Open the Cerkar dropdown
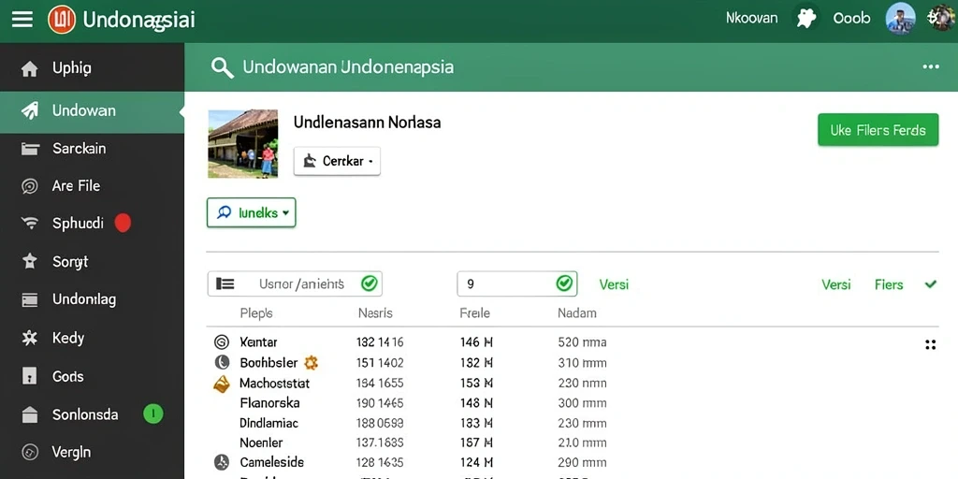The image size is (958, 479). click(x=337, y=161)
